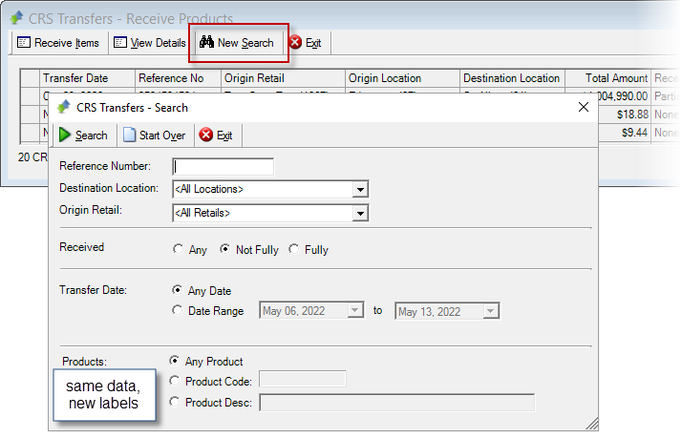
Task: Select the Product Desc radio option
Action: click(175, 402)
